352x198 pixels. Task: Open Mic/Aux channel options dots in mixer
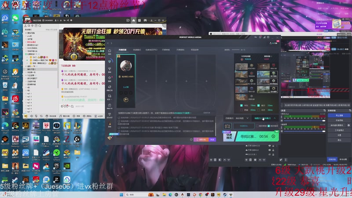coord(282,117)
